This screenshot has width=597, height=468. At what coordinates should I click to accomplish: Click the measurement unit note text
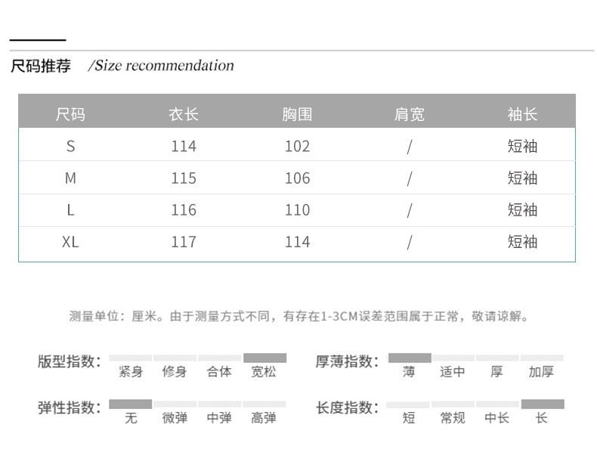coord(299,316)
